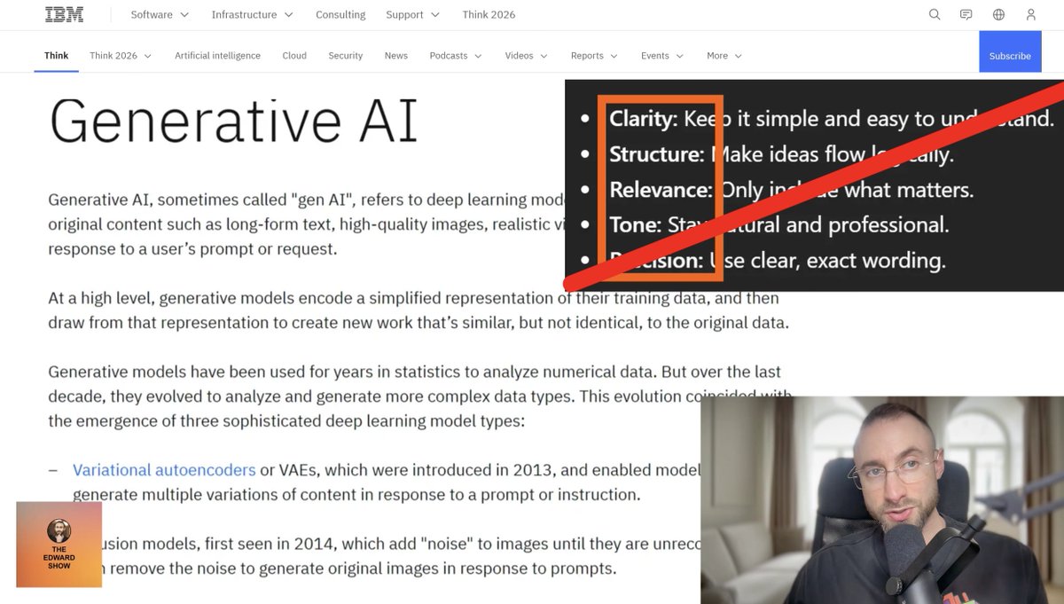The image size is (1064, 604).
Task: Click the globe language icon
Action: [998, 14]
